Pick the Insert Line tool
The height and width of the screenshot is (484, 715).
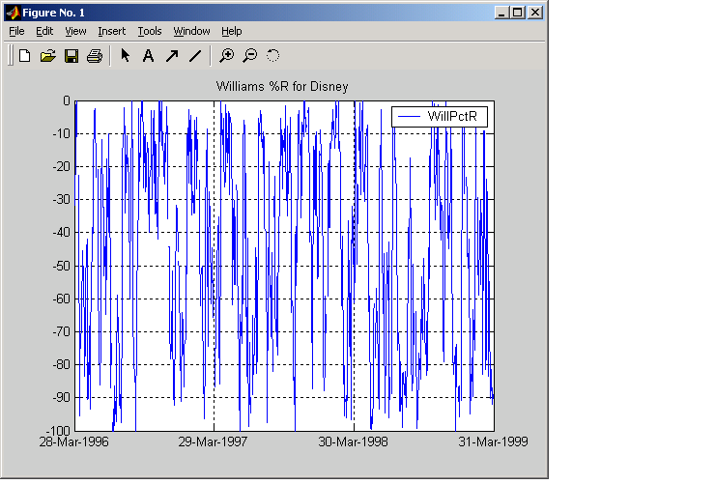(x=195, y=56)
